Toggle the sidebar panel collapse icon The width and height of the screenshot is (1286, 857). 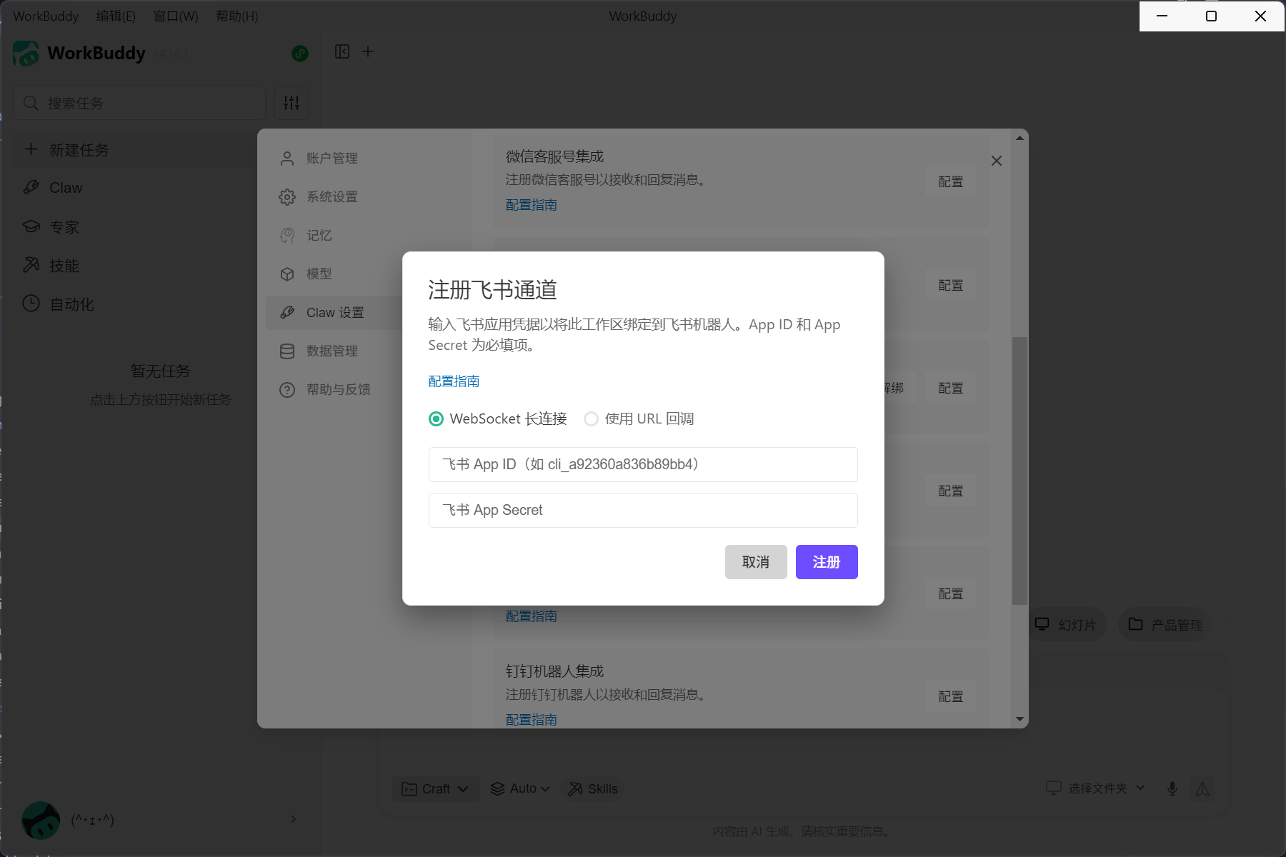342,51
